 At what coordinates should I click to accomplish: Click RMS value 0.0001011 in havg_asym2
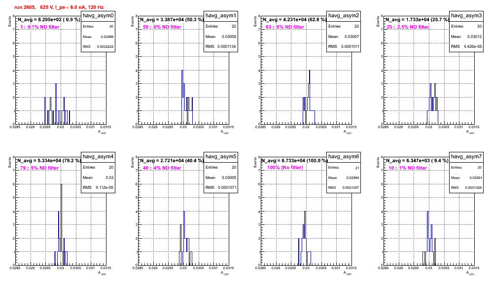pyautogui.click(x=350, y=47)
